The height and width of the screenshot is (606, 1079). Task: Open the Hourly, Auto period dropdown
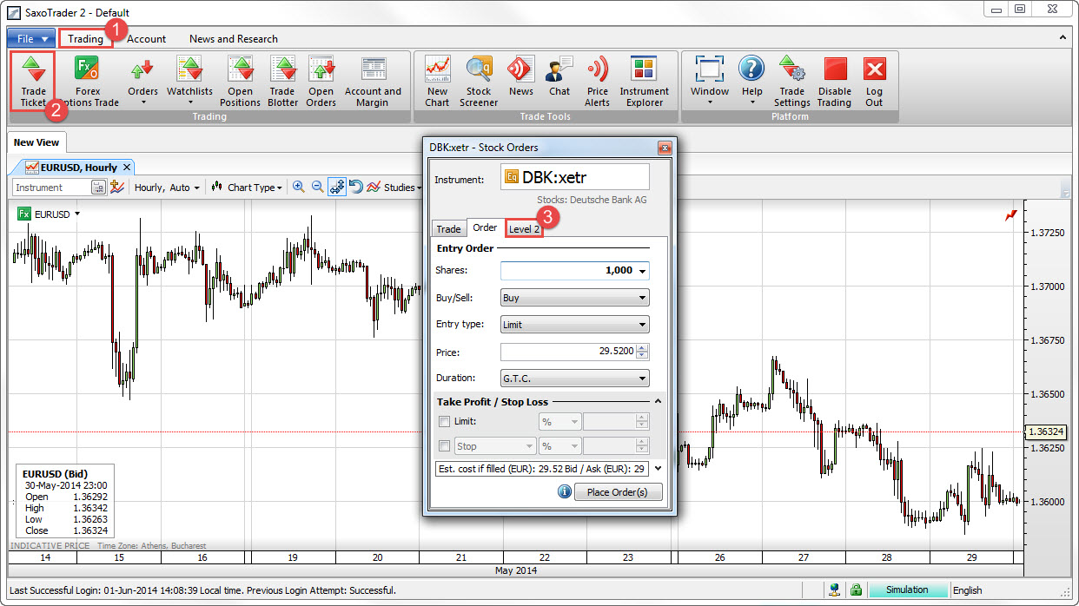167,188
